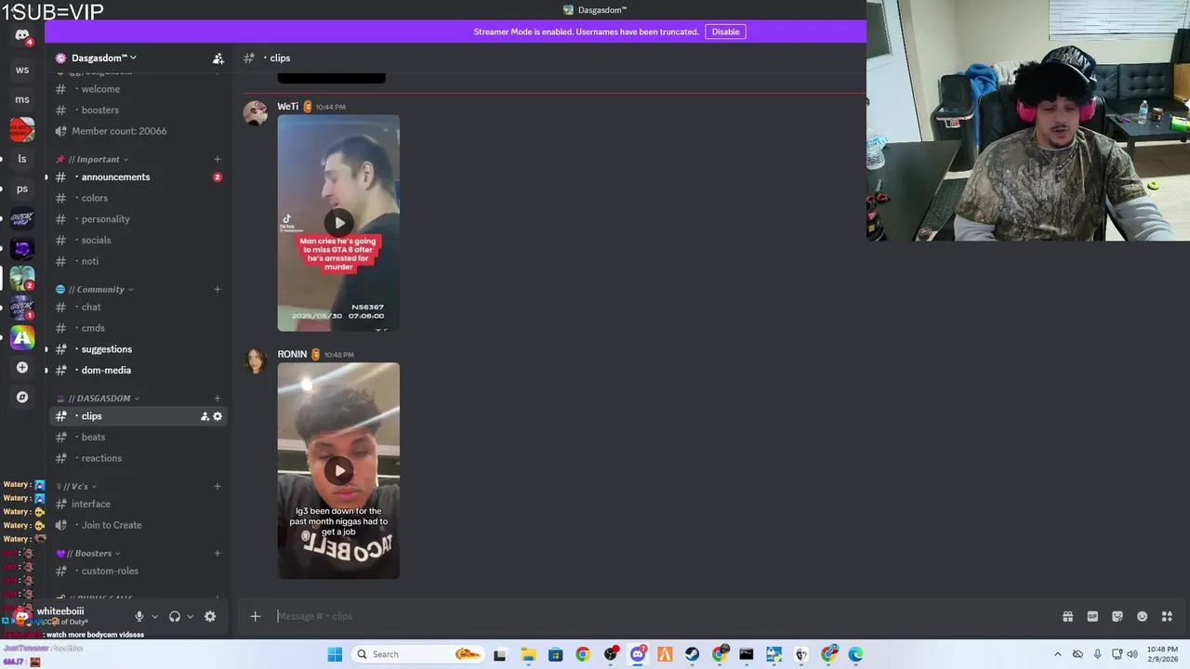Toggle headphone deafen in user panel

coord(174,616)
